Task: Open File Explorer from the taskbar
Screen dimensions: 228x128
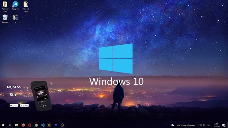Action: pyautogui.click(x=17, y=125)
